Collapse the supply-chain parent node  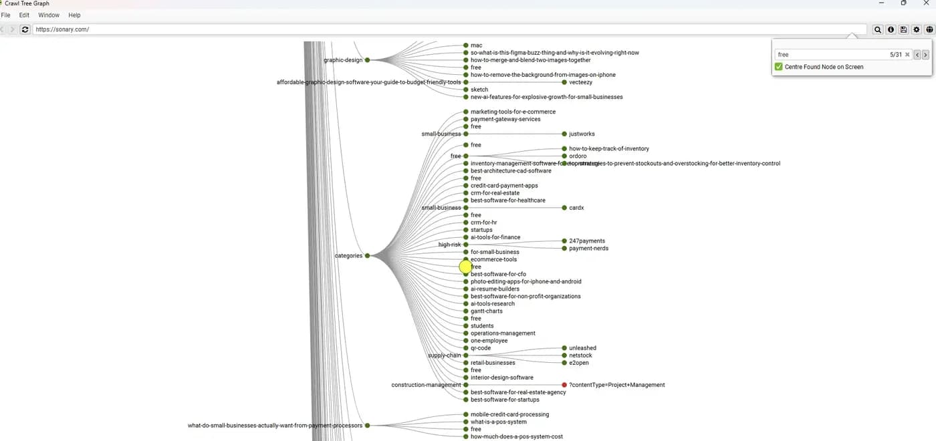pyautogui.click(x=465, y=355)
